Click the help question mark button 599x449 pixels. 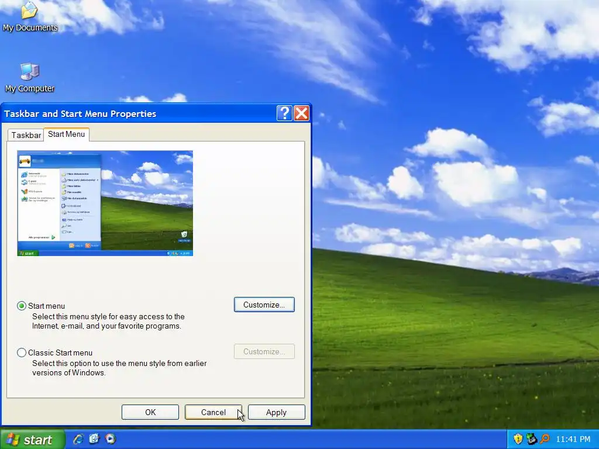[x=285, y=113]
